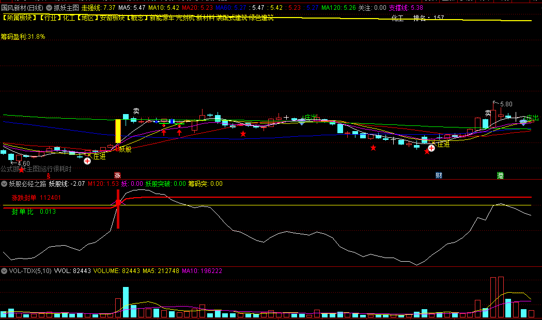Click the 抓妖主图 indicator name
This screenshot has width=542, height=320.
click(x=66, y=8)
